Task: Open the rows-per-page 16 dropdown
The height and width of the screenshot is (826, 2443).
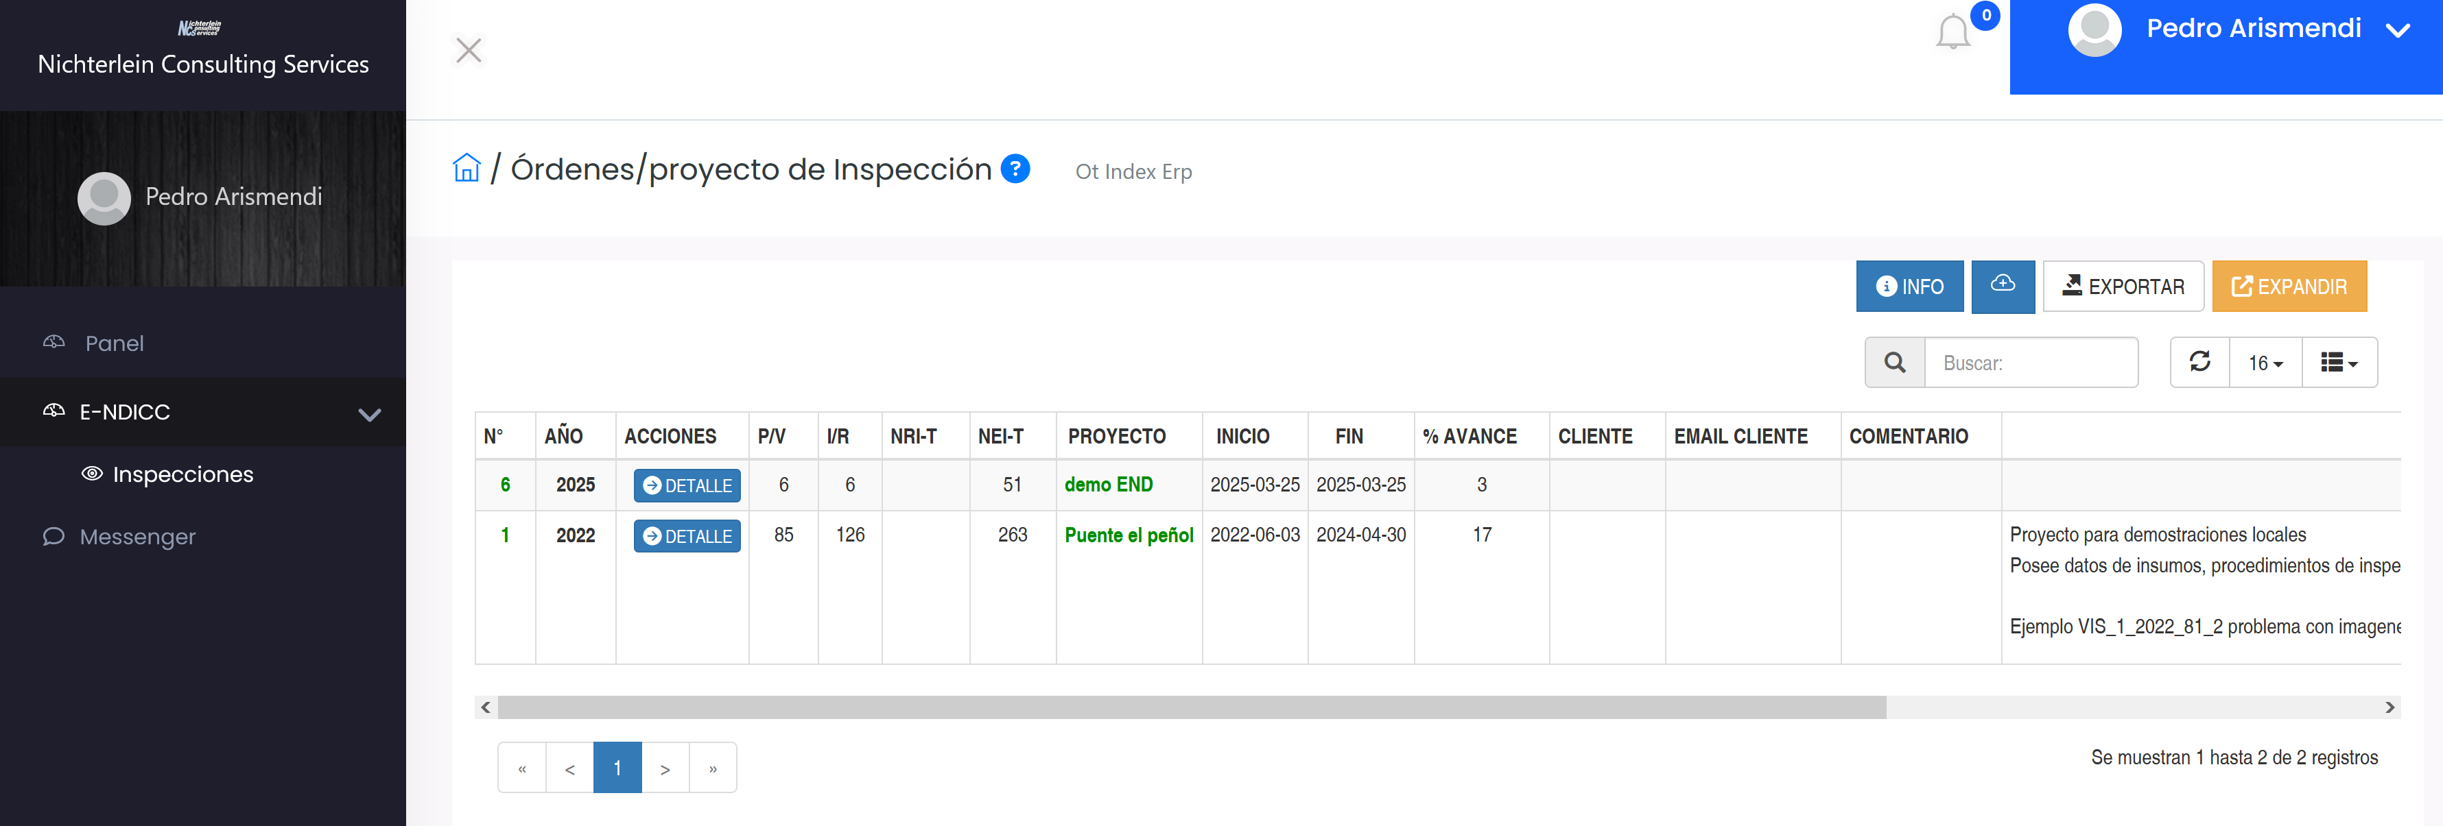Action: pyautogui.click(x=2265, y=363)
